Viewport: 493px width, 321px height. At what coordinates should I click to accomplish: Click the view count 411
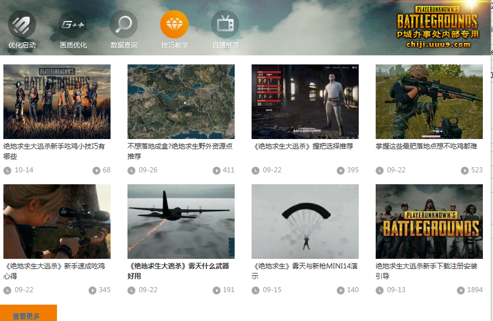click(228, 170)
